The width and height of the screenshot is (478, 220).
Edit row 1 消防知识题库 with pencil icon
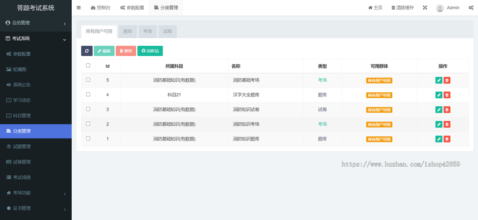[439, 139]
